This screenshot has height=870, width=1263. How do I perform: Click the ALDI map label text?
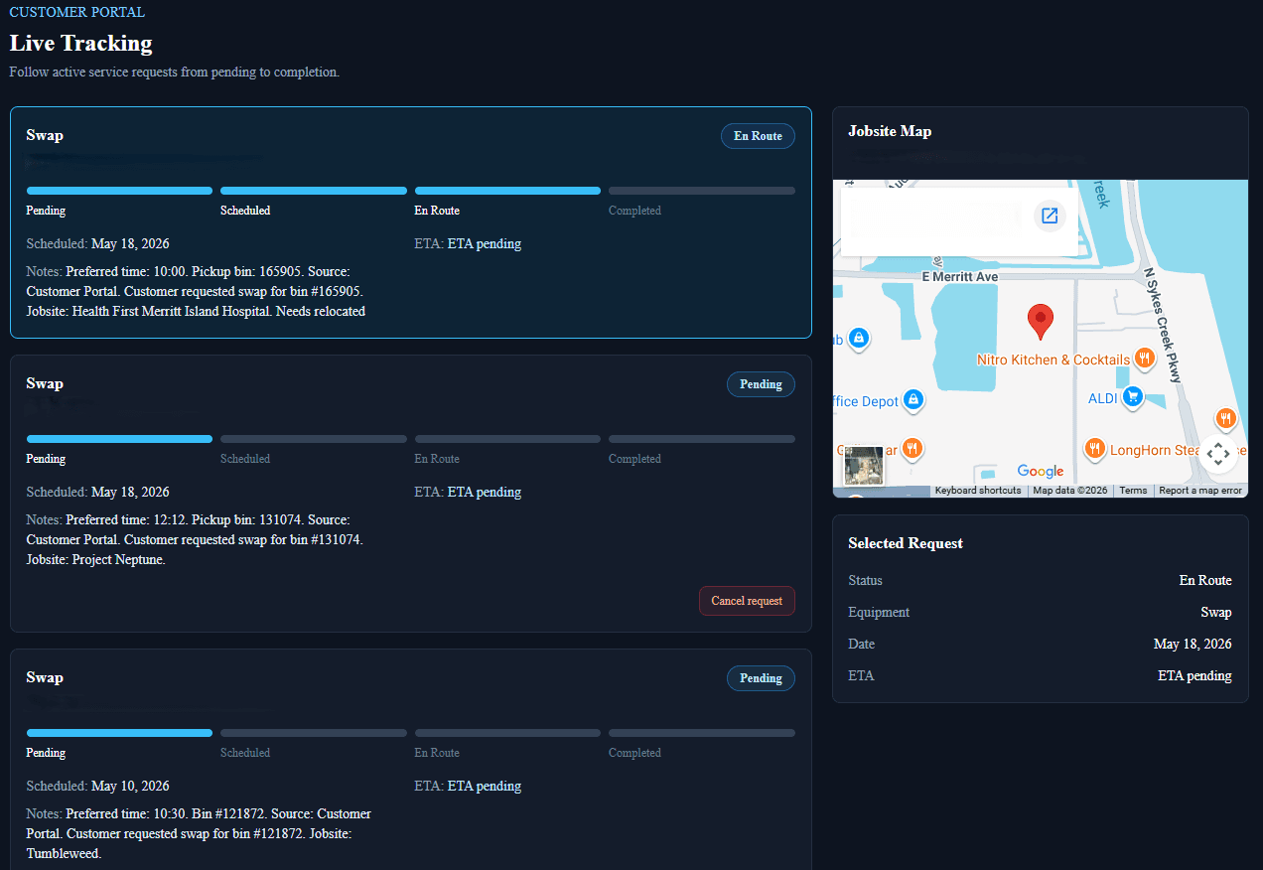pyautogui.click(x=1103, y=398)
